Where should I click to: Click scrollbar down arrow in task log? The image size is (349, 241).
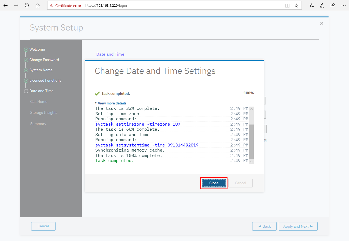[x=251, y=161]
